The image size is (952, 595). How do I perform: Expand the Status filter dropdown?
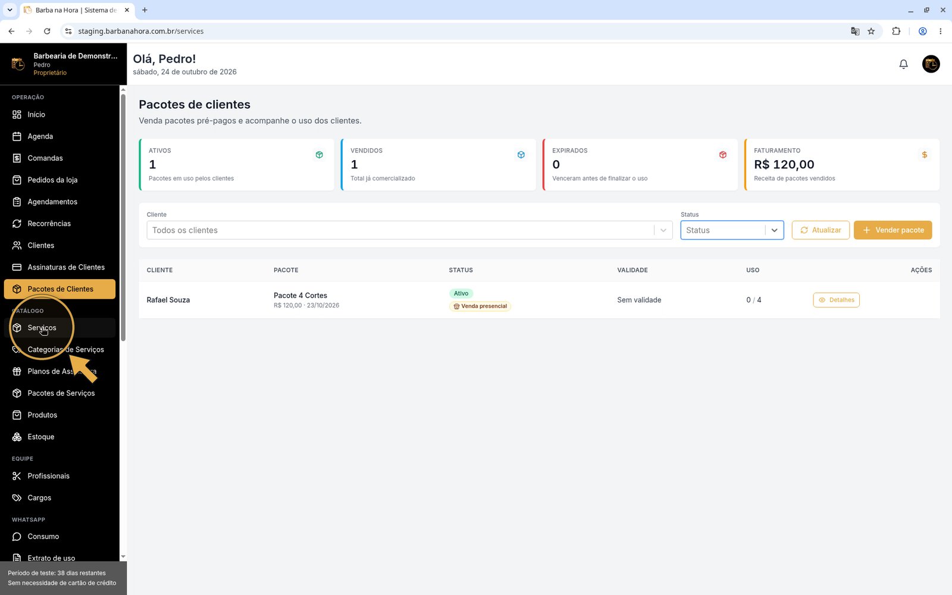(732, 230)
